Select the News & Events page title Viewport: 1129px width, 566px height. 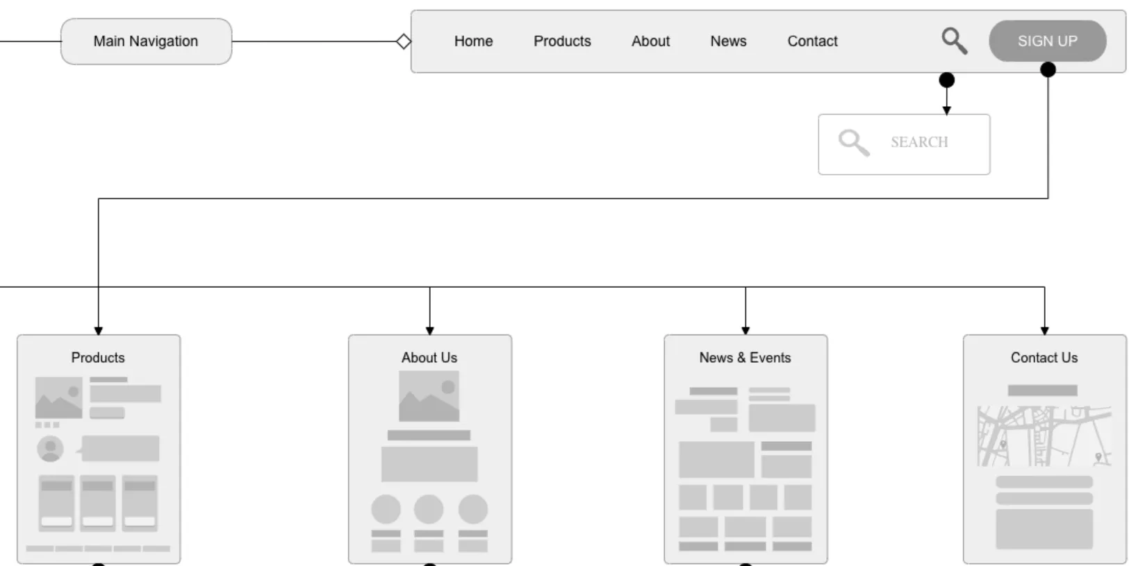point(745,358)
